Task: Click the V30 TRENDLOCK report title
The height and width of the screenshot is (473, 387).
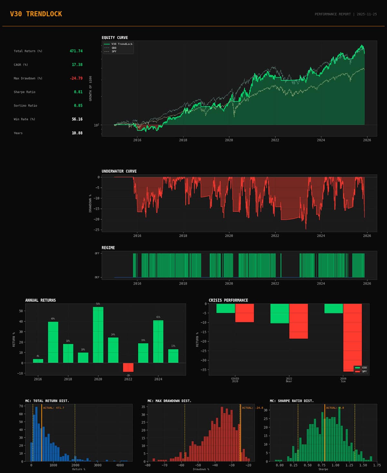Action: pos(36,14)
